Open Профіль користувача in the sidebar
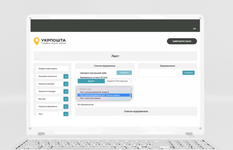This screenshot has height=150, width=233. (x=52, y=69)
